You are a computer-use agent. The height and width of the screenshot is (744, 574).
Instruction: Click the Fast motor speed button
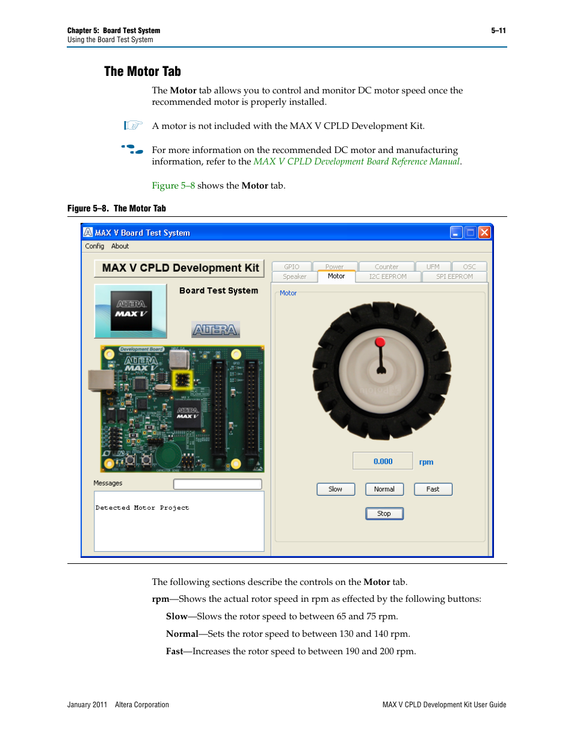pyautogui.click(x=433, y=489)
